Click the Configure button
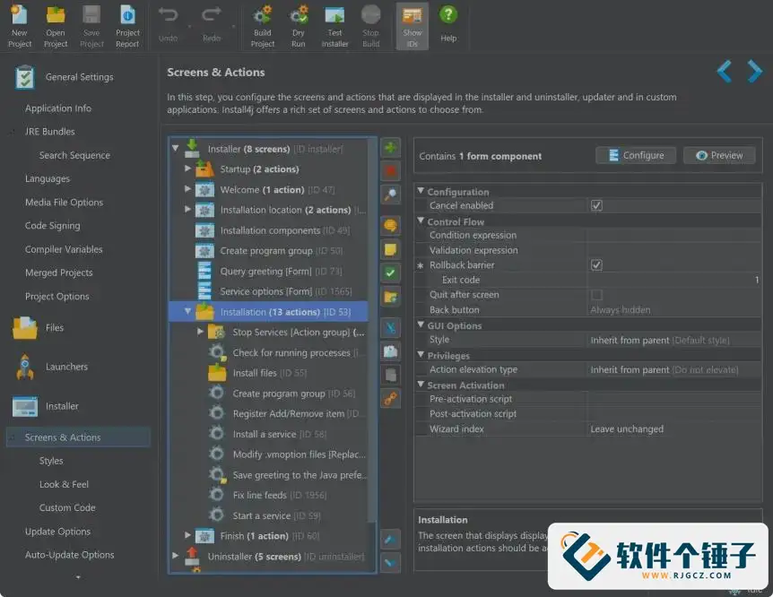The width and height of the screenshot is (773, 597). click(636, 155)
